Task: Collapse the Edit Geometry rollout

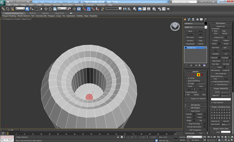Action: point(221,23)
